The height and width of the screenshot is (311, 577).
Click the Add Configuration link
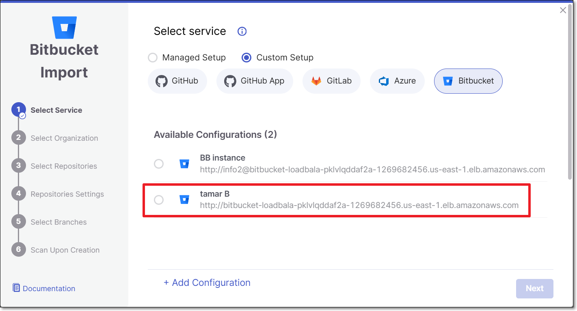[207, 283]
